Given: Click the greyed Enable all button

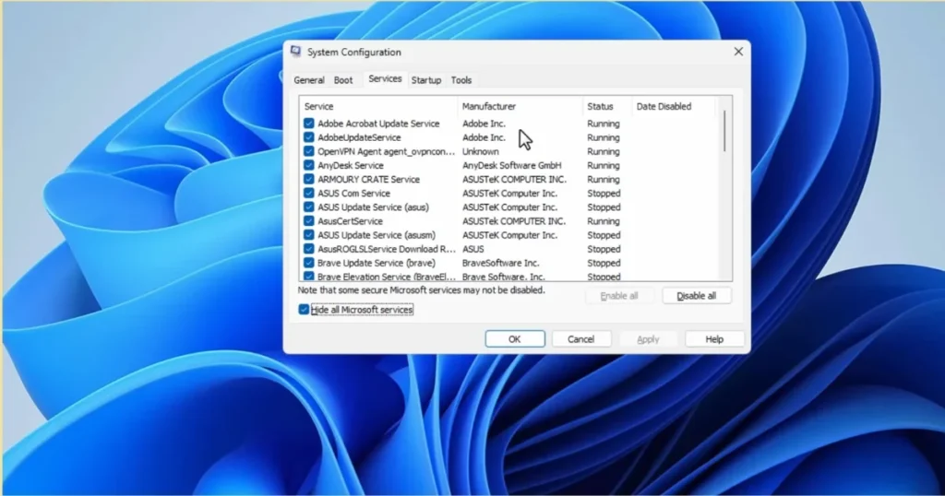Looking at the screenshot, I should click(619, 296).
